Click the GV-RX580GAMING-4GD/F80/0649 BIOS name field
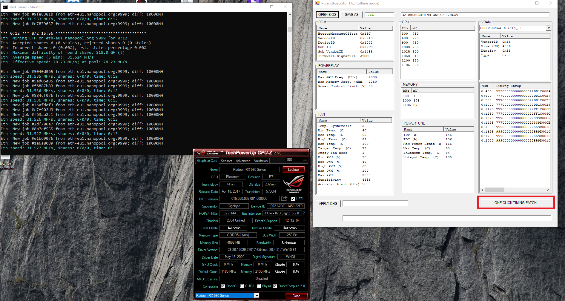This screenshot has width=565, height=301. [475, 15]
